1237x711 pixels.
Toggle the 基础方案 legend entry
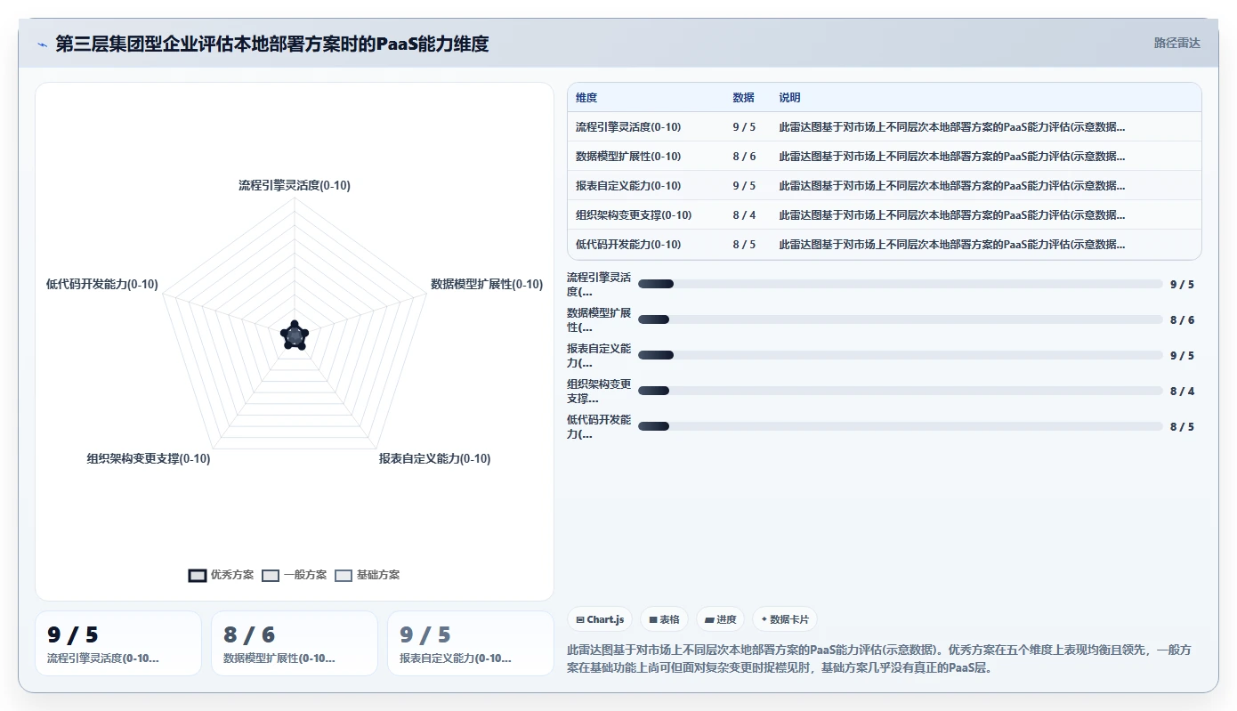368,575
